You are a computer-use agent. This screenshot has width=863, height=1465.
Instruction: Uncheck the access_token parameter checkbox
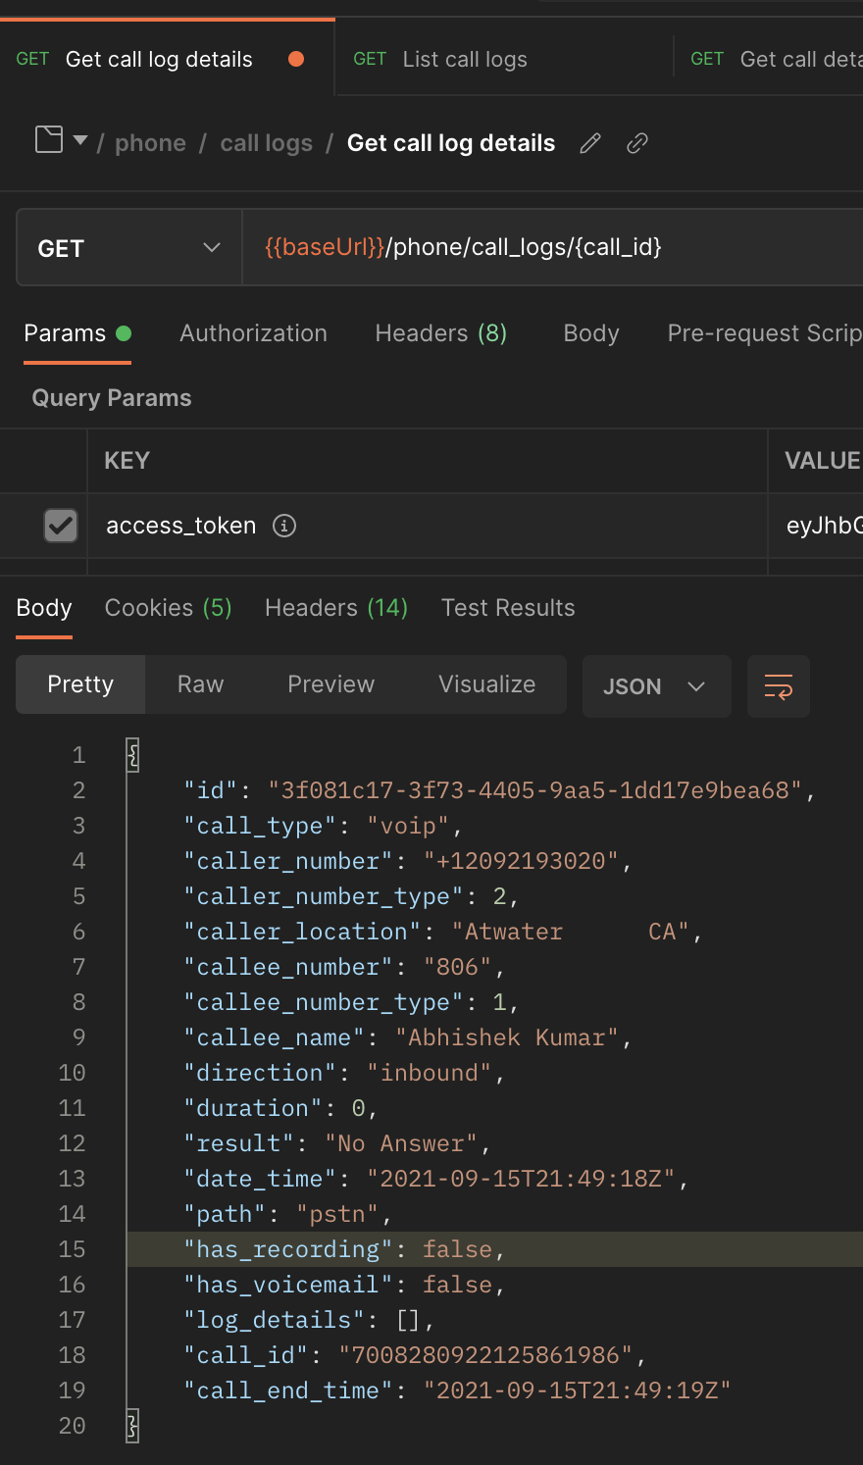[x=61, y=526]
